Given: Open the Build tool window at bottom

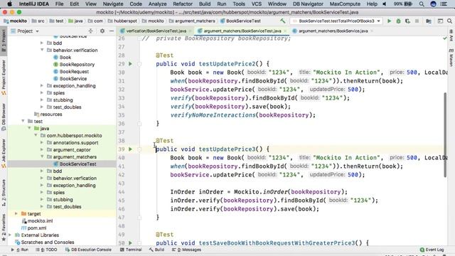Looking at the screenshot, I should tap(156, 250).
